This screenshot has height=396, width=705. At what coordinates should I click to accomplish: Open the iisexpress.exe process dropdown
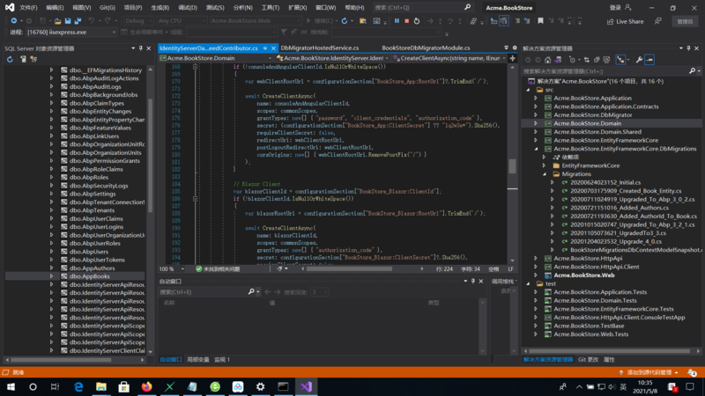[x=71, y=33]
